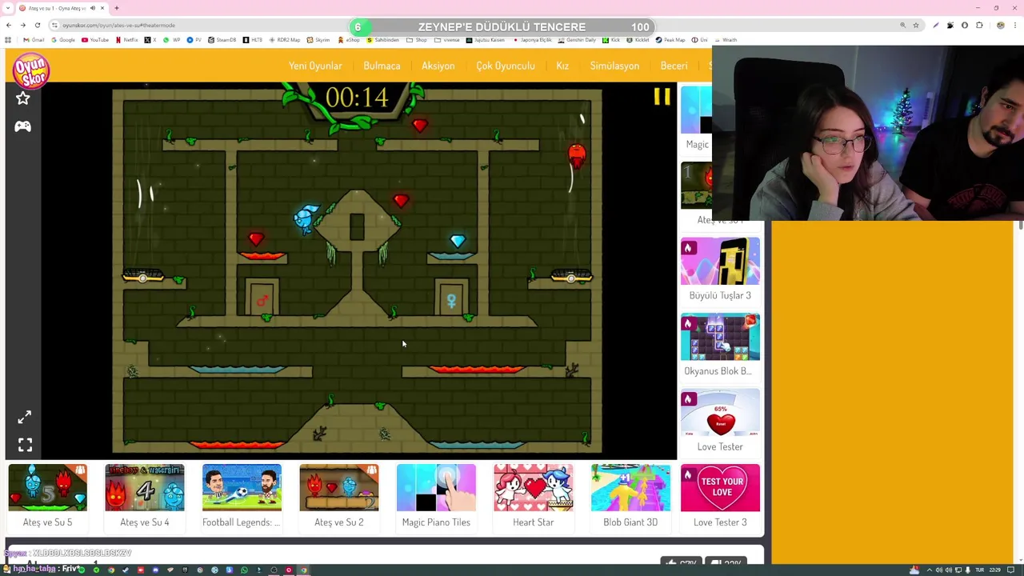
Task: Open Beceri category
Action: (674, 66)
